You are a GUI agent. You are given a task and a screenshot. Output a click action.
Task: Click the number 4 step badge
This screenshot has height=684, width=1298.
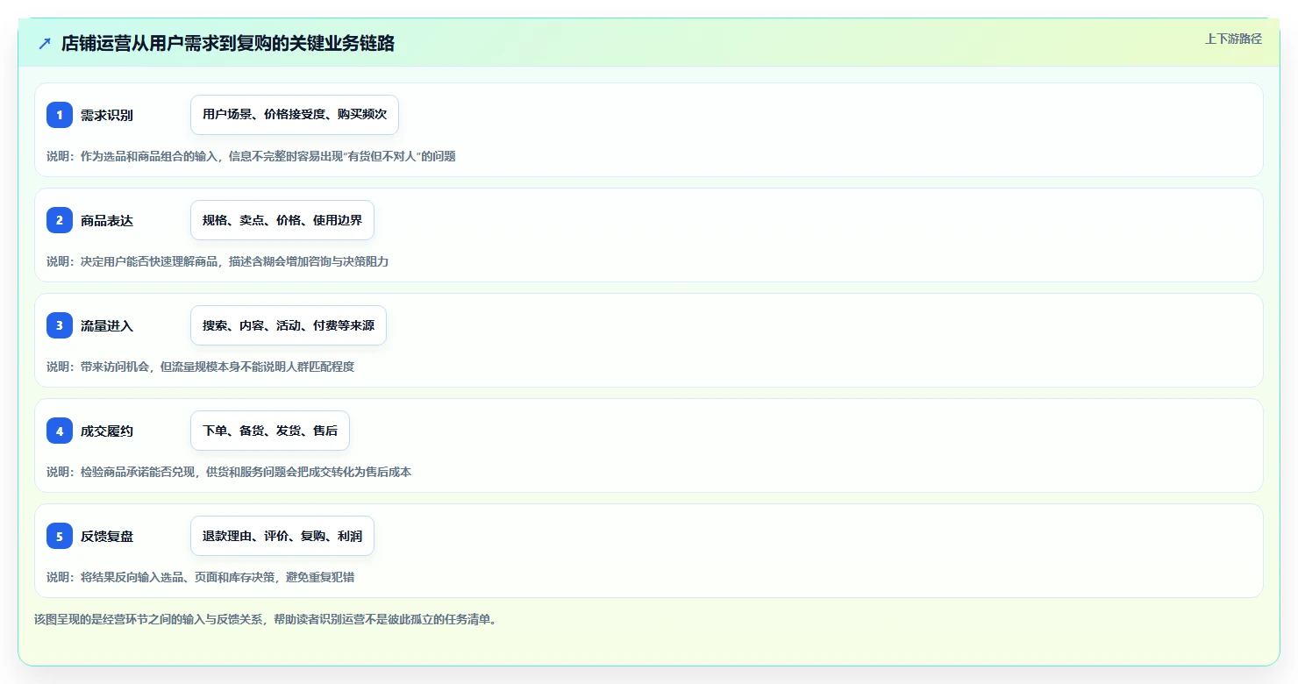coord(60,431)
